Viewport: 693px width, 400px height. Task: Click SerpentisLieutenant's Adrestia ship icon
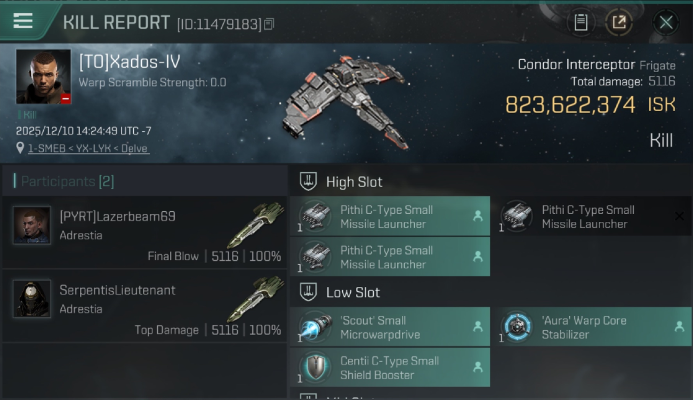click(x=256, y=298)
